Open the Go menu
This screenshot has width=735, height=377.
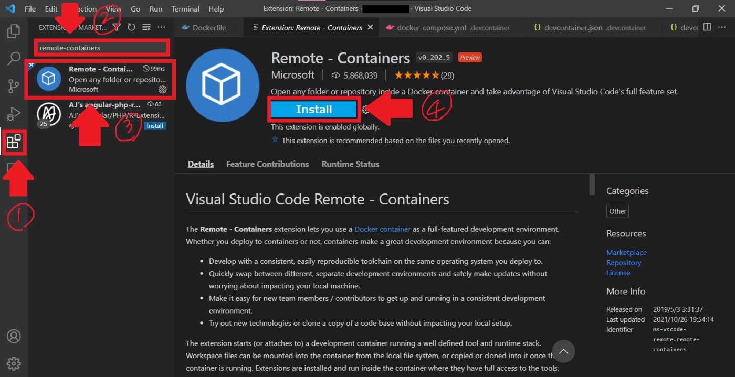coord(135,9)
